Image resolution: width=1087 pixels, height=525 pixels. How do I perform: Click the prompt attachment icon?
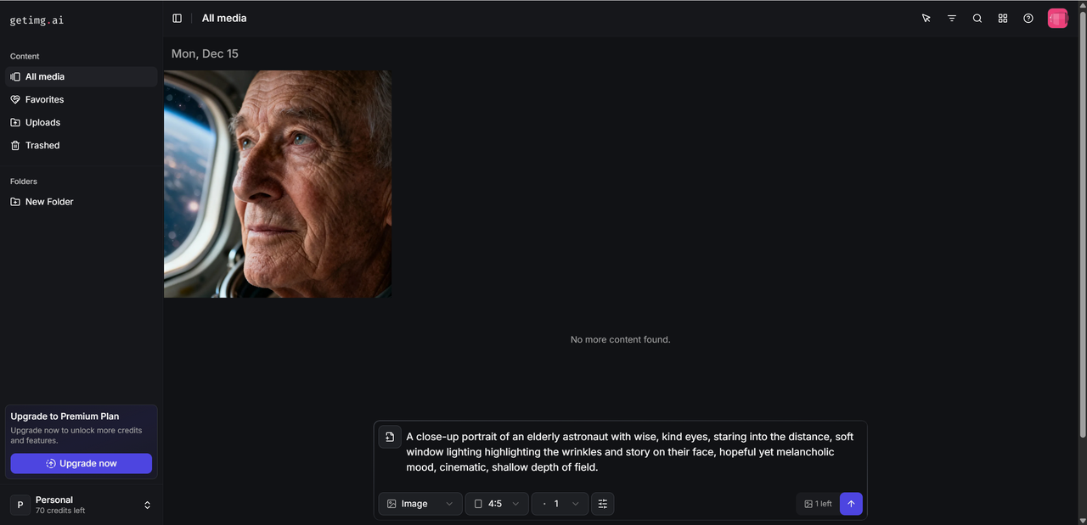coord(390,437)
